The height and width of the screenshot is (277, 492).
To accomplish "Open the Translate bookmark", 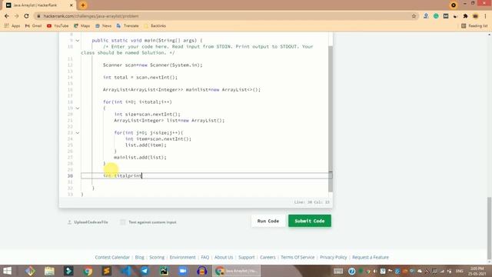I will tap(128, 25).
